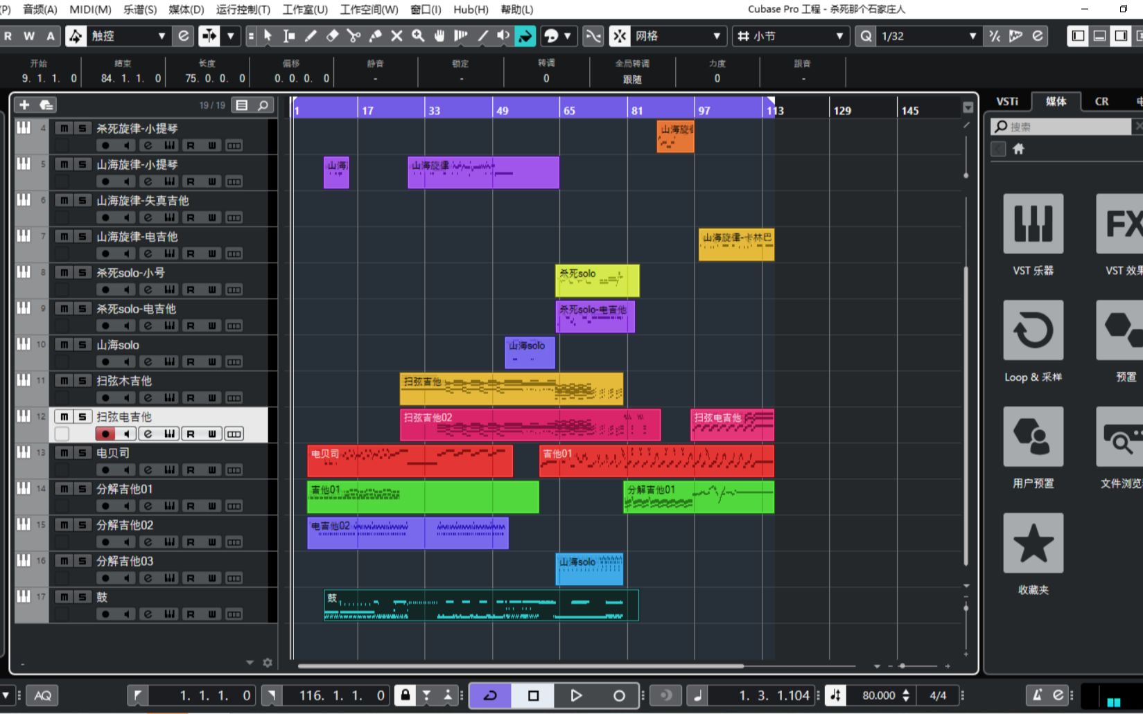Select the Object Selection arrow tool
This screenshot has height=714, width=1143.
(268, 36)
